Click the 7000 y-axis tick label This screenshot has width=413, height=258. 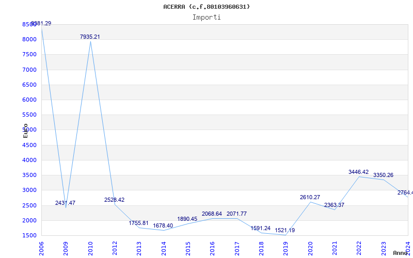(29, 70)
